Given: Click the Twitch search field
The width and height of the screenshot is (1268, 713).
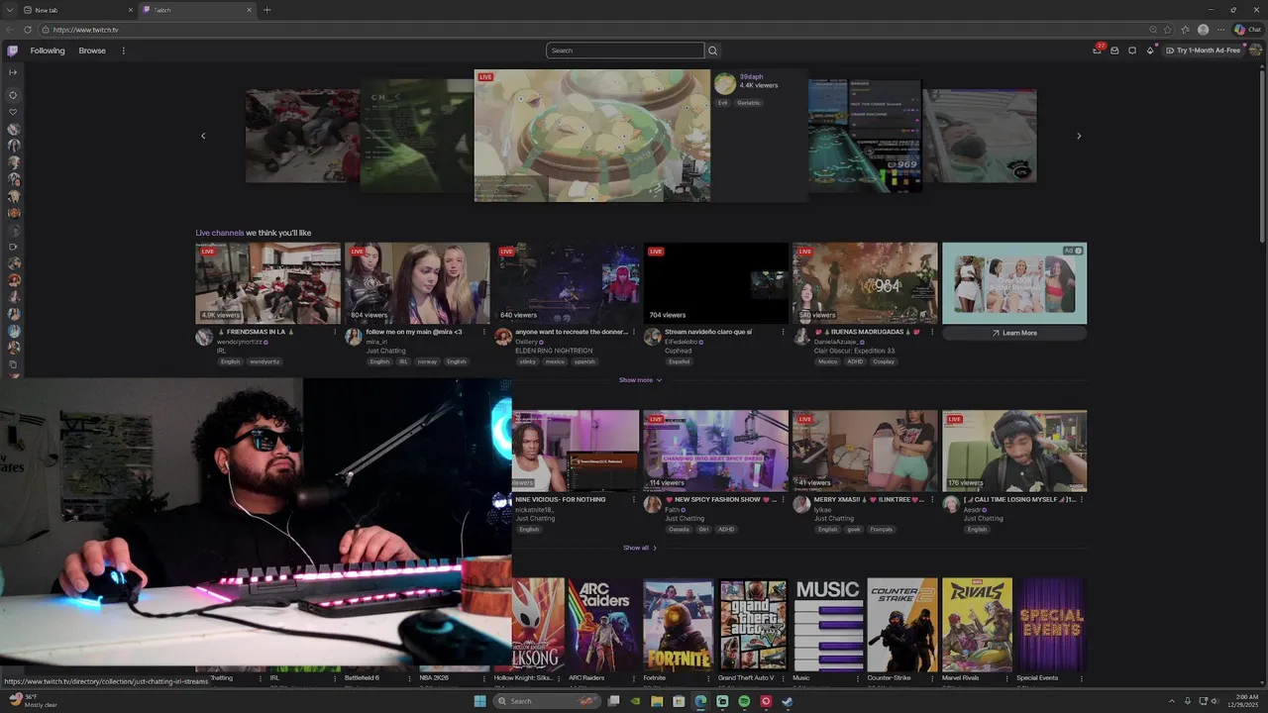Looking at the screenshot, I should point(625,51).
